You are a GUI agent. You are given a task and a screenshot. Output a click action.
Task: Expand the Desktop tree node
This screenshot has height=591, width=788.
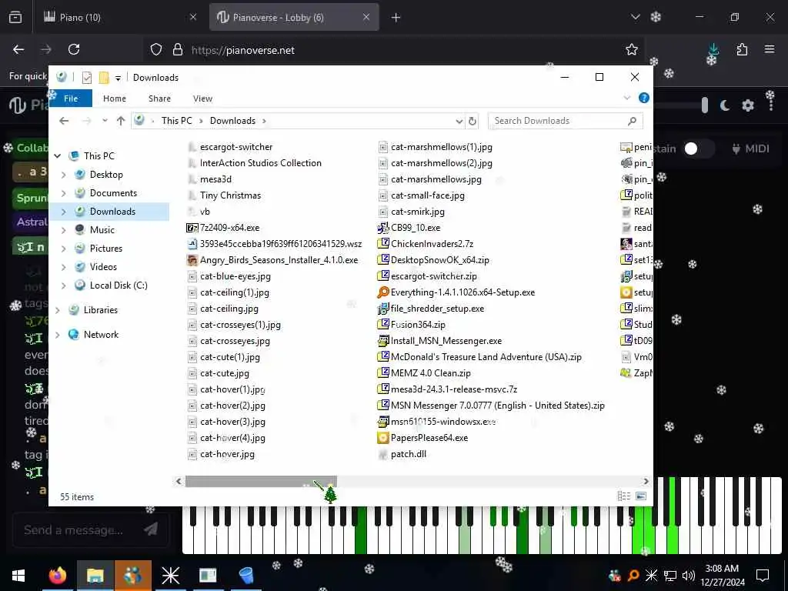(63, 175)
